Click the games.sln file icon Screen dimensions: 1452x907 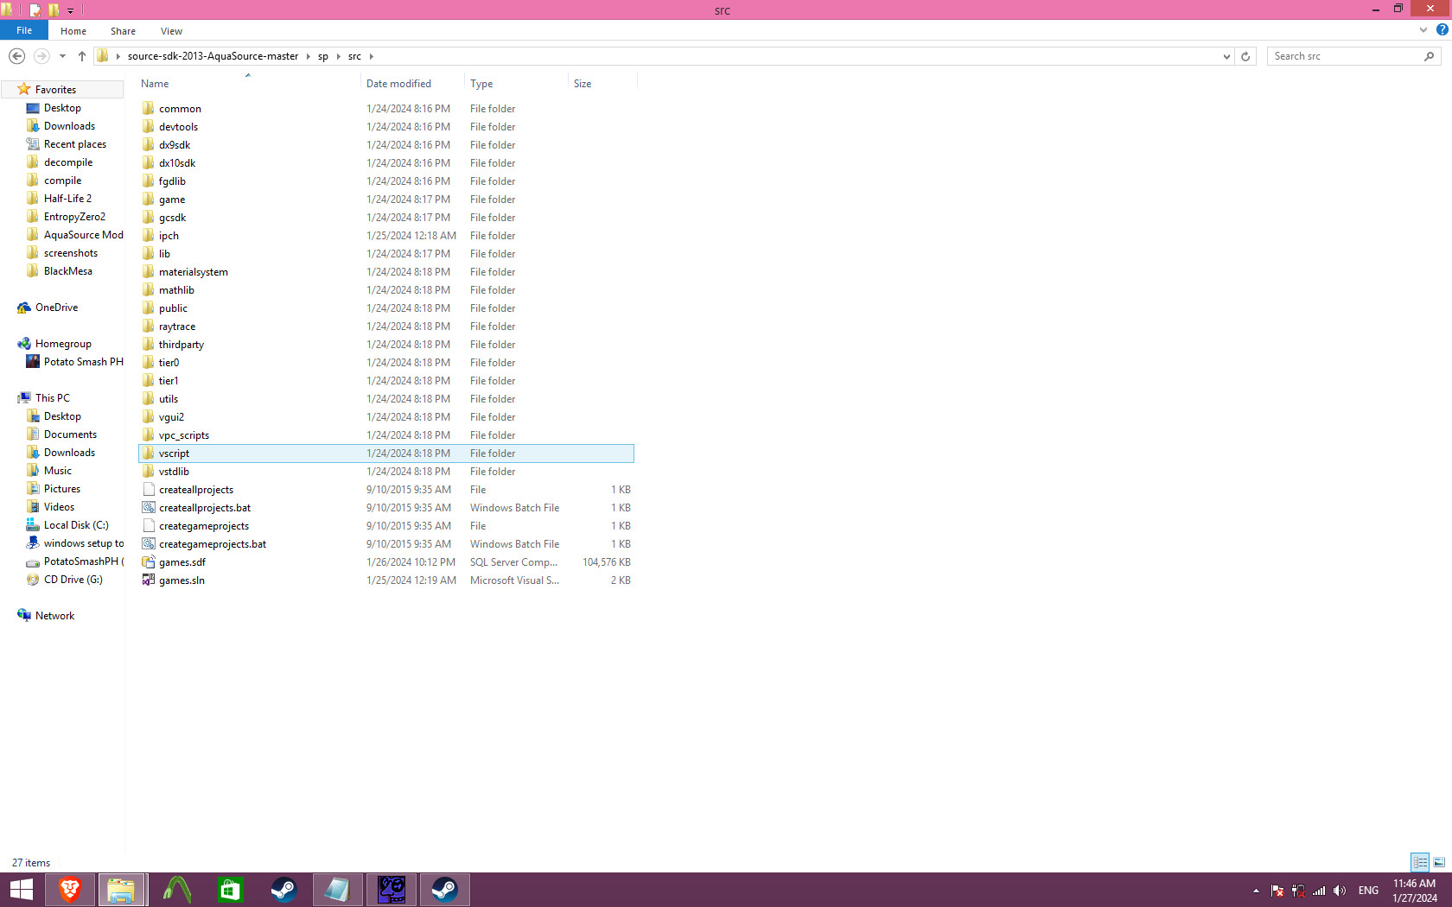(149, 580)
